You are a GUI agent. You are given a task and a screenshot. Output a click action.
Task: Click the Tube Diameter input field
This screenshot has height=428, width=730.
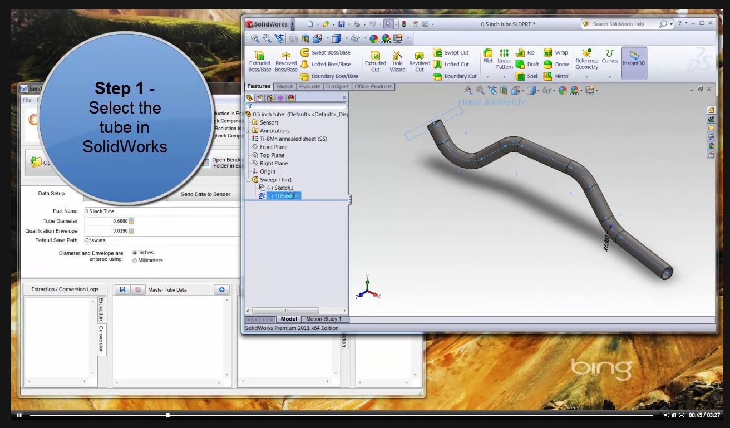[x=106, y=221]
